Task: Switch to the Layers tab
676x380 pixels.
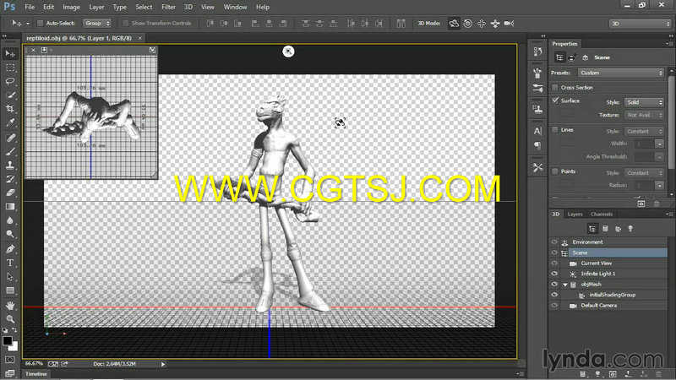Action: (x=575, y=214)
